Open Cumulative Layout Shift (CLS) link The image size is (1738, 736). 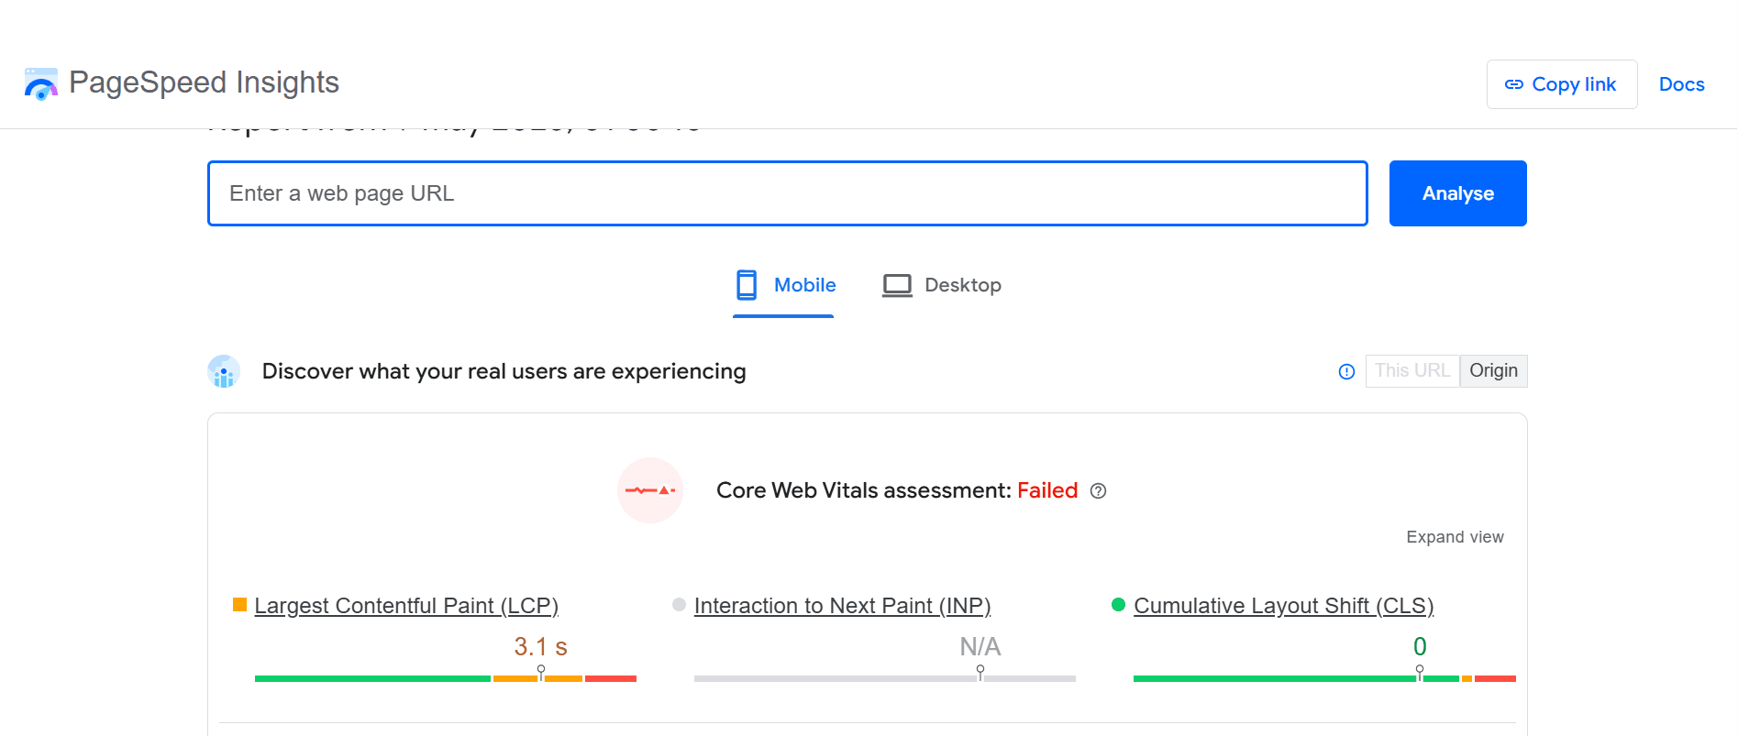click(x=1283, y=606)
